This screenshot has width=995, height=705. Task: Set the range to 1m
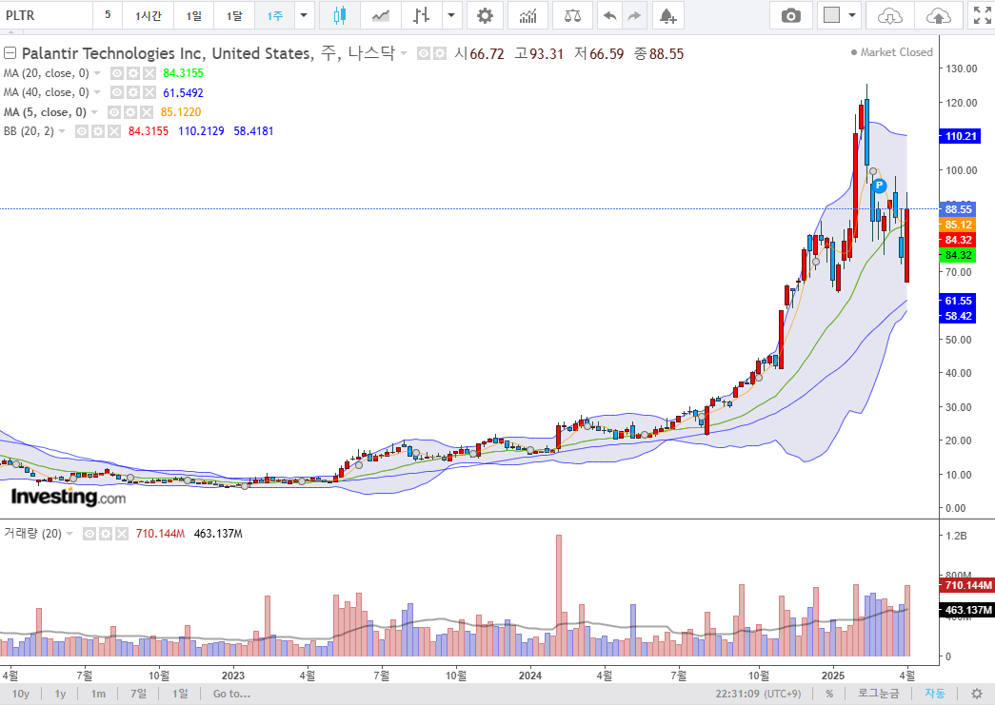click(x=98, y=694)
